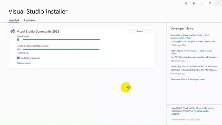Click the 12 February 2024 date

point(178,45)
